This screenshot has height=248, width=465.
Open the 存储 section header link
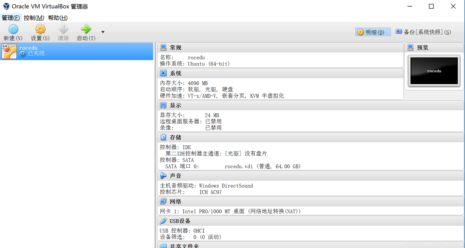tap(175, 137)
